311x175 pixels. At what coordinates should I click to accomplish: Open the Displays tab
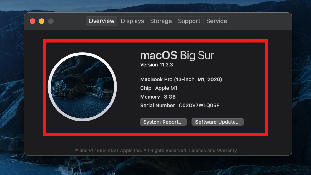coord(132,21)
